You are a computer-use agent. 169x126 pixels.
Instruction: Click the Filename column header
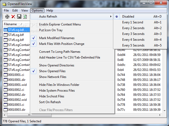tap(16, 24)
